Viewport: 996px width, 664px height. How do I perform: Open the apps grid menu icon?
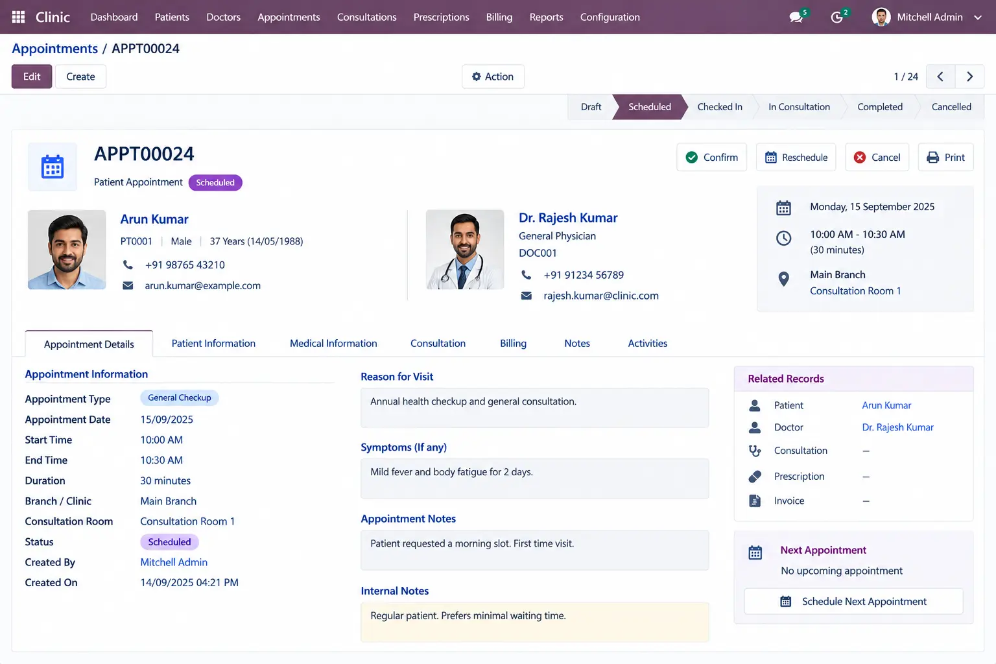tap(18, 17)
